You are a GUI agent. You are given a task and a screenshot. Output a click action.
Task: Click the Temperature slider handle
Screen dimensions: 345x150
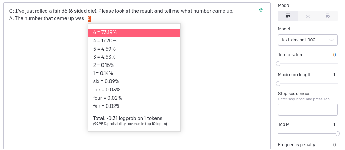(278, 63)
